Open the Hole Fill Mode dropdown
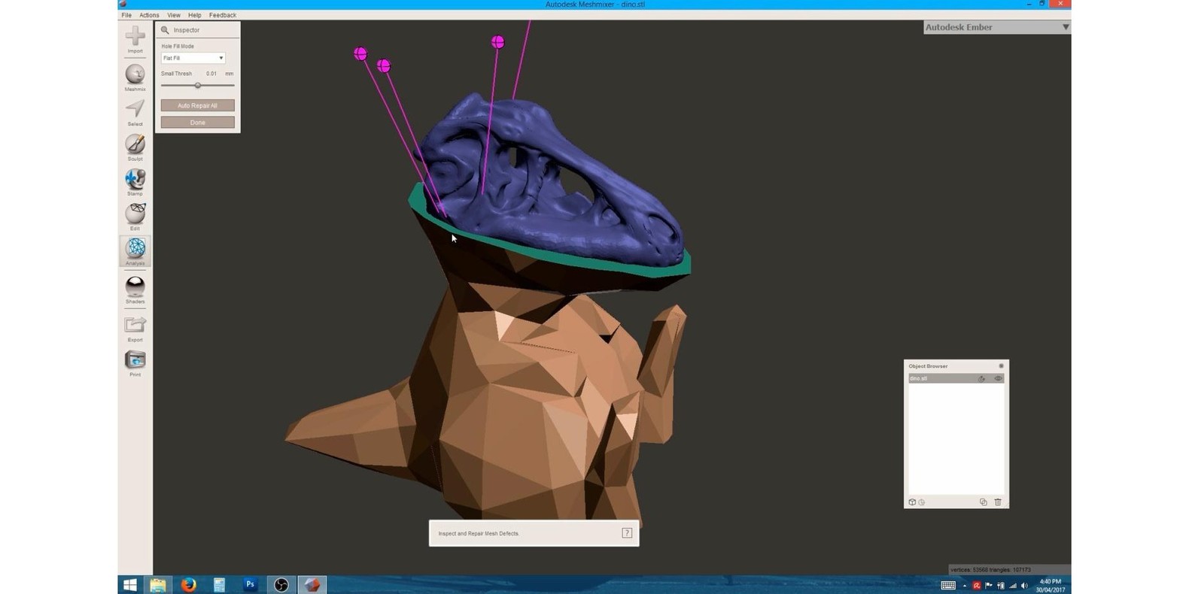1189x594 pixels. [193, 58]
